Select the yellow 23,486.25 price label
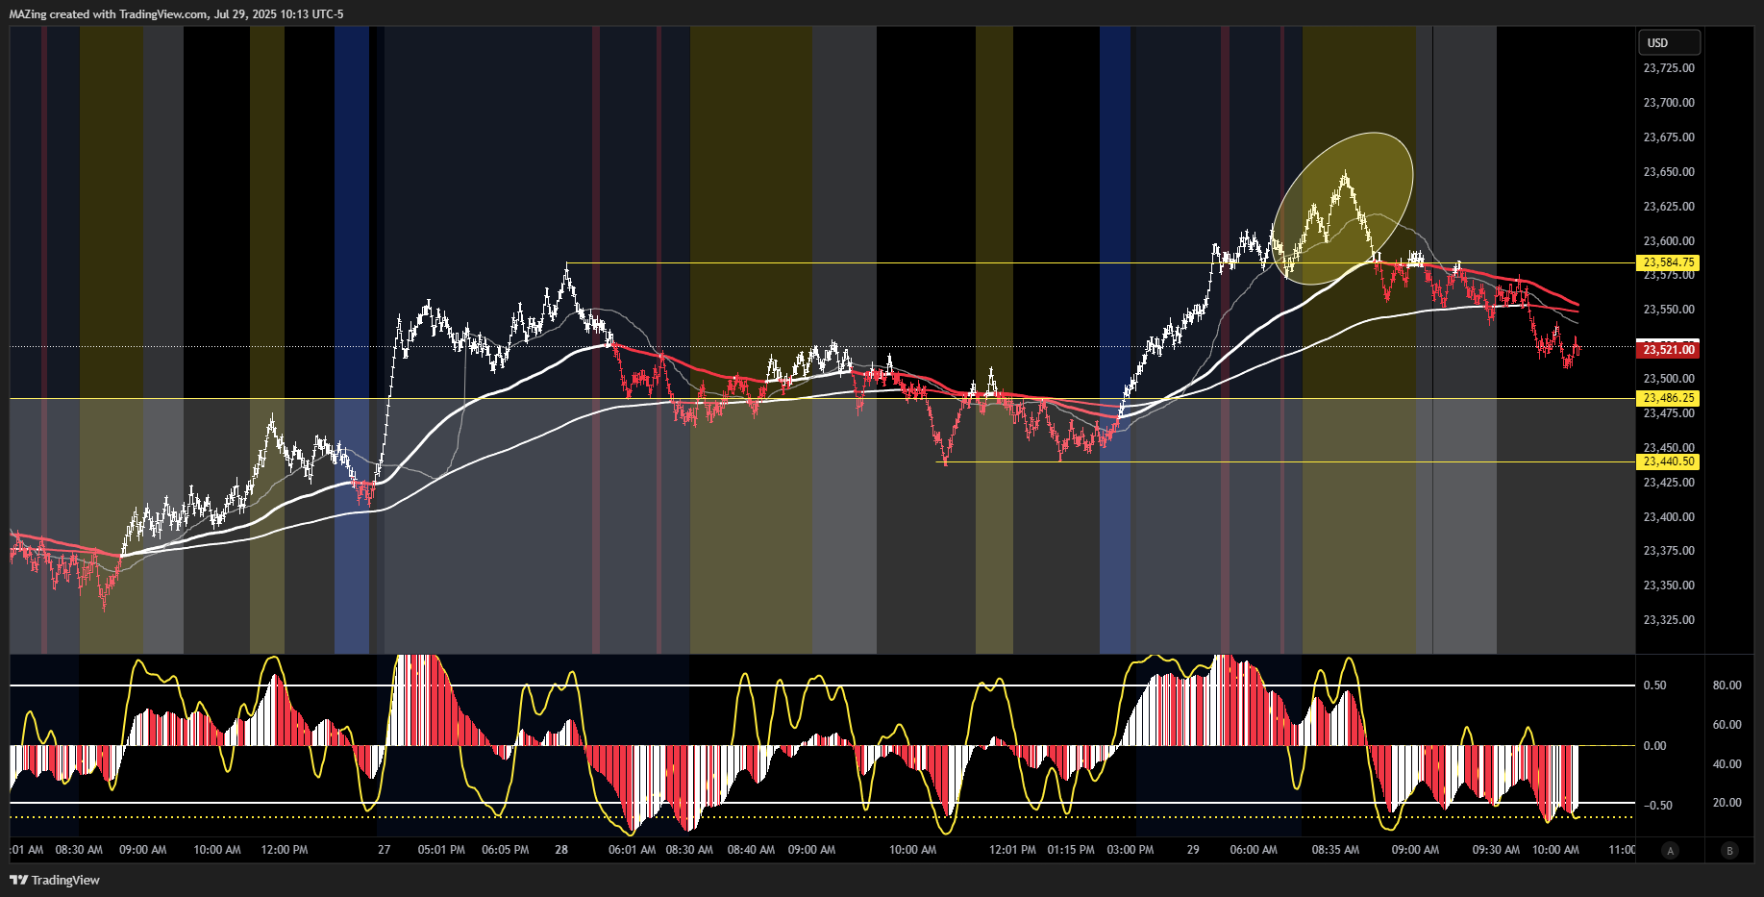The image size is (1764, 897). (1668, 398)
